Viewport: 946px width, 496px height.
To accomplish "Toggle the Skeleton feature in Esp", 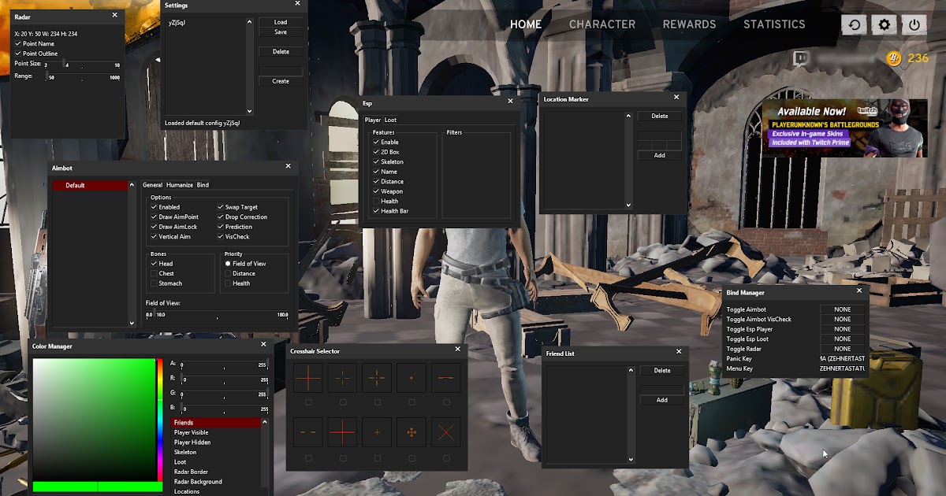I will click(x=376, y=161).
